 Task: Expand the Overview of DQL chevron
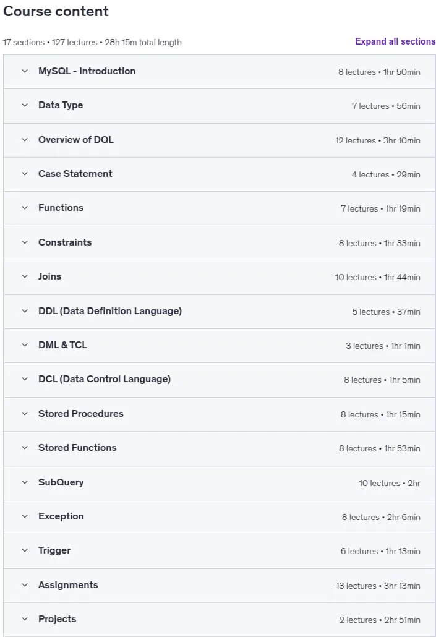(25, 140)
